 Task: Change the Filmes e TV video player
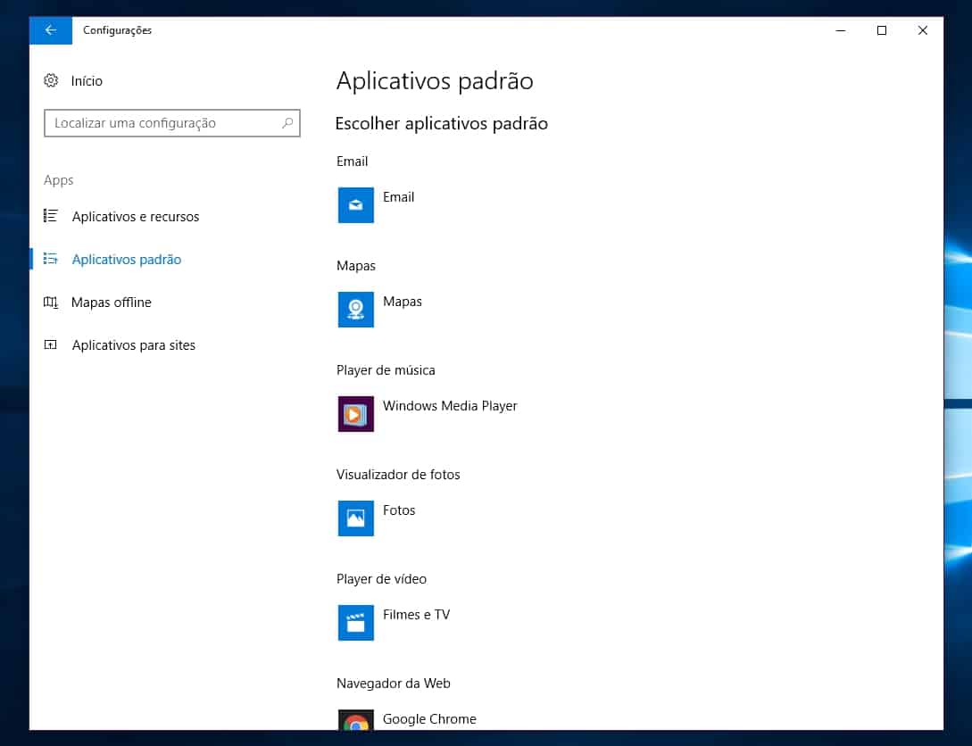417,615
